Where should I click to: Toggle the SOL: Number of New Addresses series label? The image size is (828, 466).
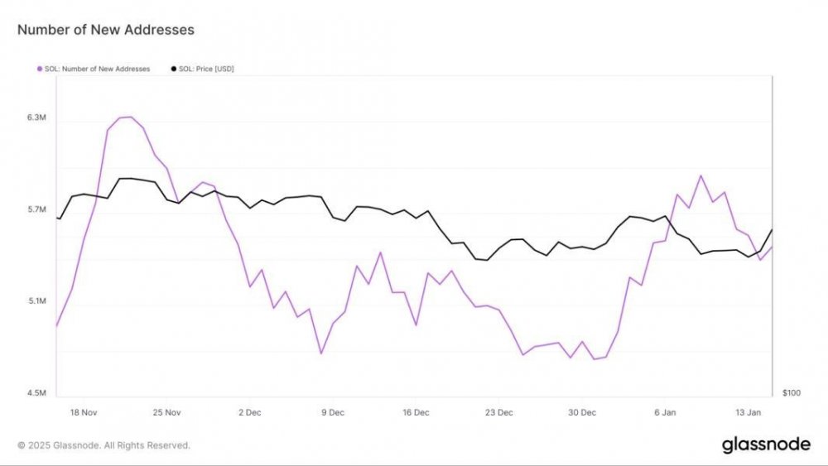click(x=97, y=69)
